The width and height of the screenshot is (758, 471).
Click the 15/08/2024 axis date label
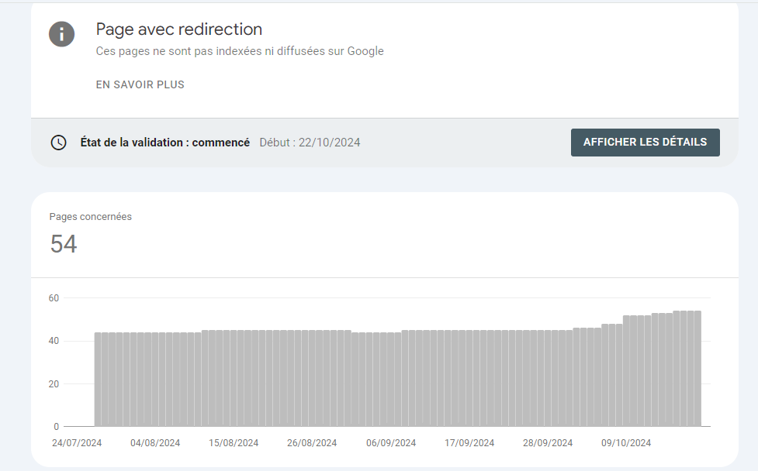pyautogui.click(x=234, y=443)
